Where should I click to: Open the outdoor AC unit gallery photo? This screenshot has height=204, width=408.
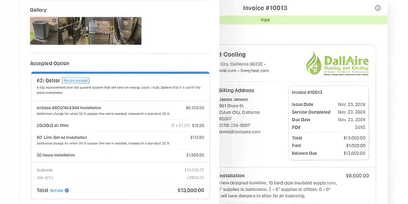pos(44,31)
